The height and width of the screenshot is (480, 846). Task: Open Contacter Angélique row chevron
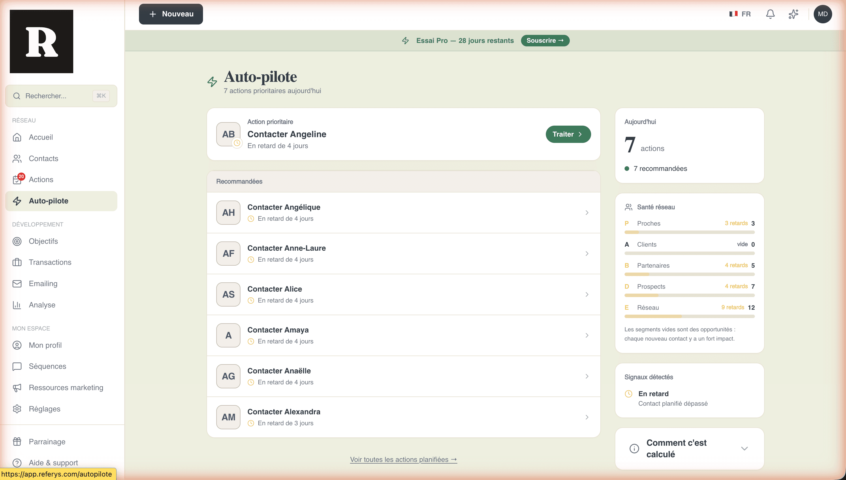pyautogui.click(x=587, y=213)
